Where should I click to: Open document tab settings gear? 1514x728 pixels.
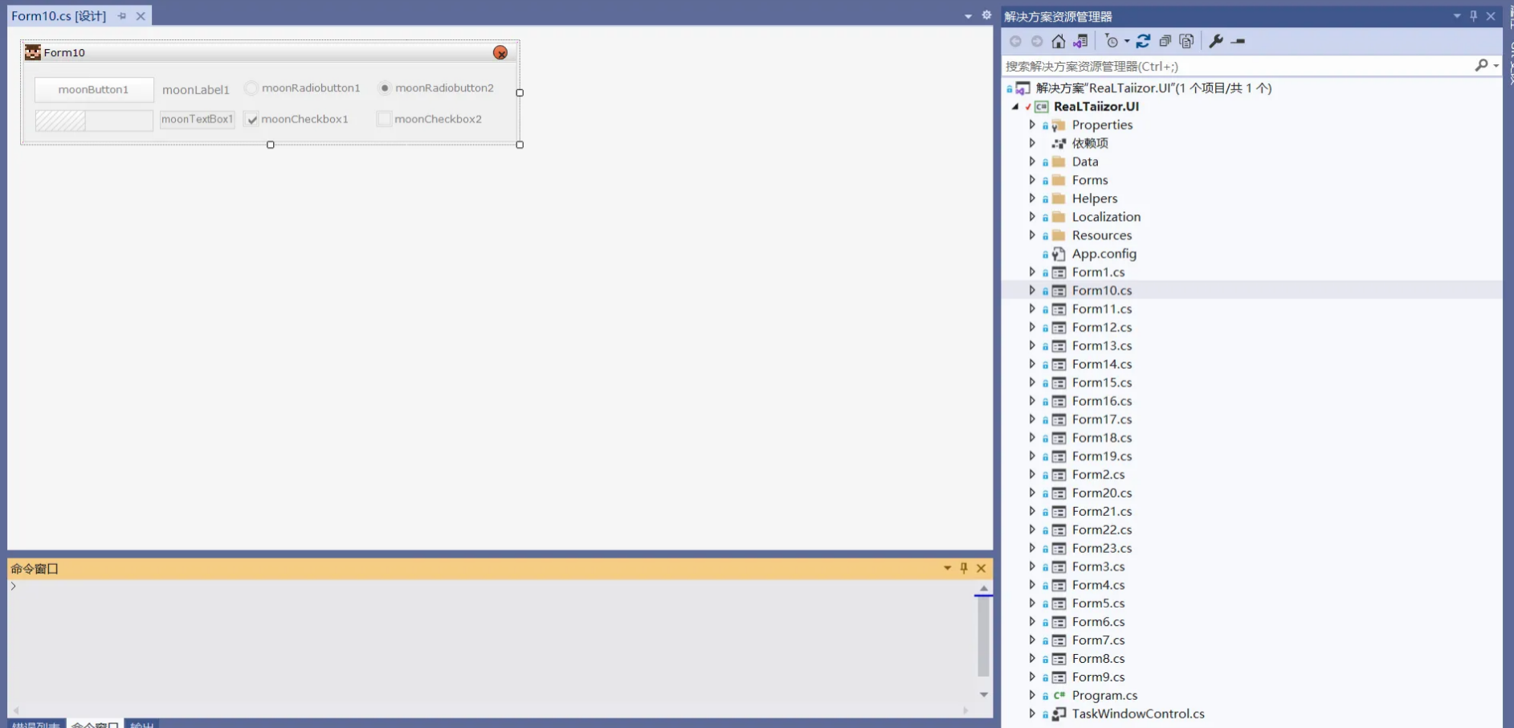click(986, 15)
